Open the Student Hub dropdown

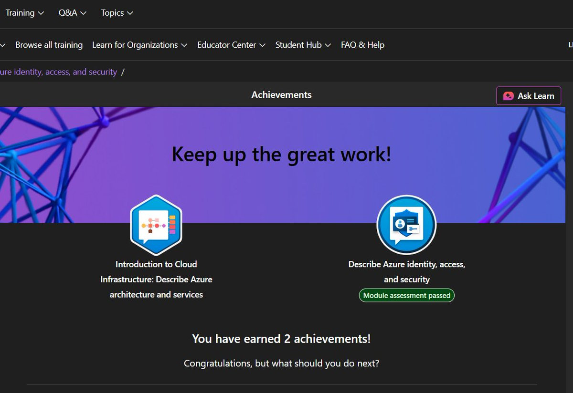pyautogui.click(x=303, y=45)
